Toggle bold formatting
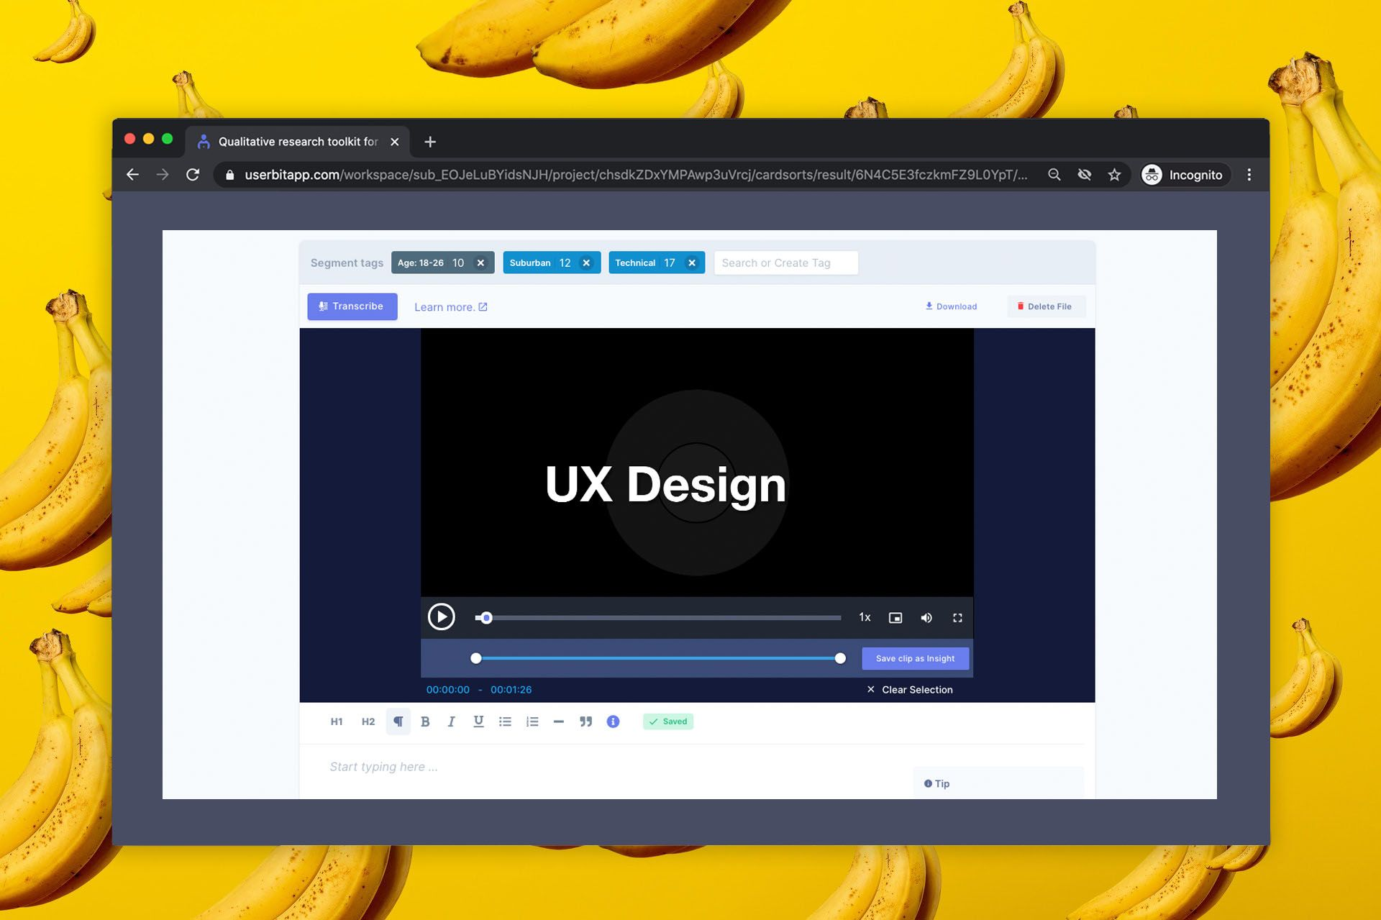Screen dimensions: 1381x920 click(x=425, y=721)
